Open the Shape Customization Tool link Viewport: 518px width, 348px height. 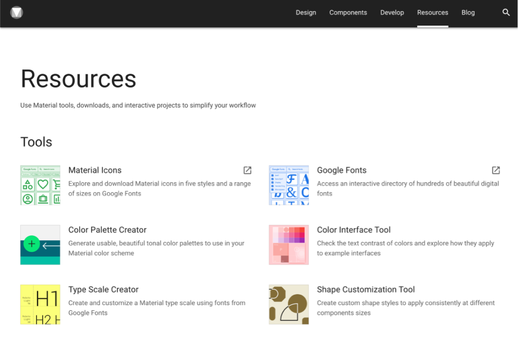[365, 290]
